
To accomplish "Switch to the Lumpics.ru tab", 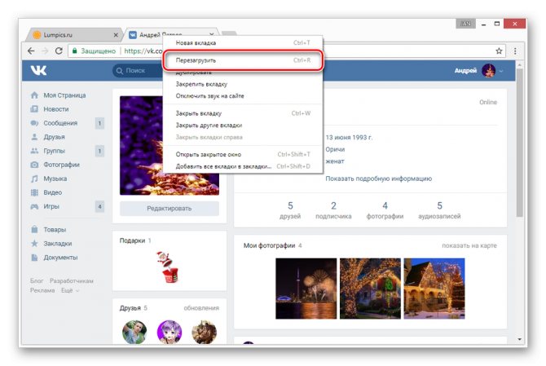I will coord(74,35).
